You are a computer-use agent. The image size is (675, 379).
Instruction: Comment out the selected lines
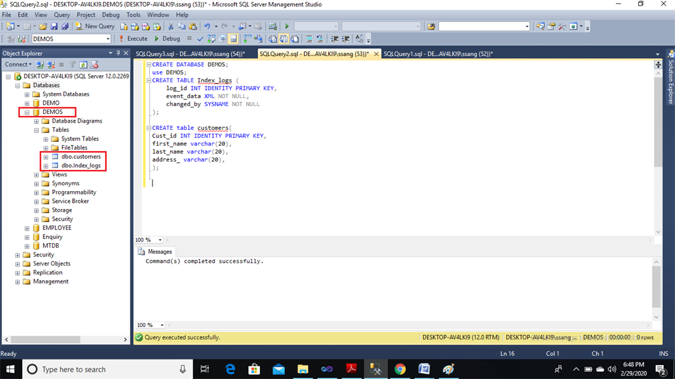pos(309,39)
